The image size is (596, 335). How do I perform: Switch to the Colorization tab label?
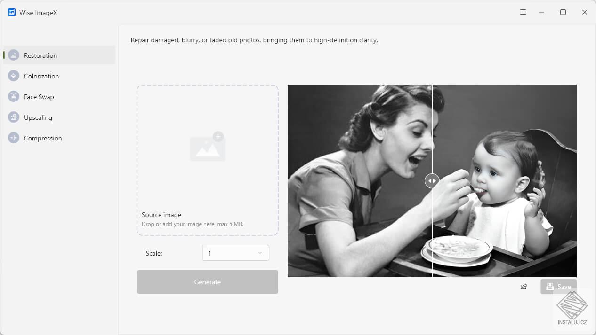(41, 76)
